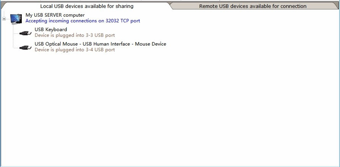Image resolution: width=340 pixels, height=167 pixels.
Task: Click the word Local in the first tab
Action: 47,6
